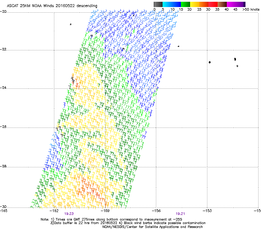
Task: Click the purple 19:23 swath time
Action: 69,214
